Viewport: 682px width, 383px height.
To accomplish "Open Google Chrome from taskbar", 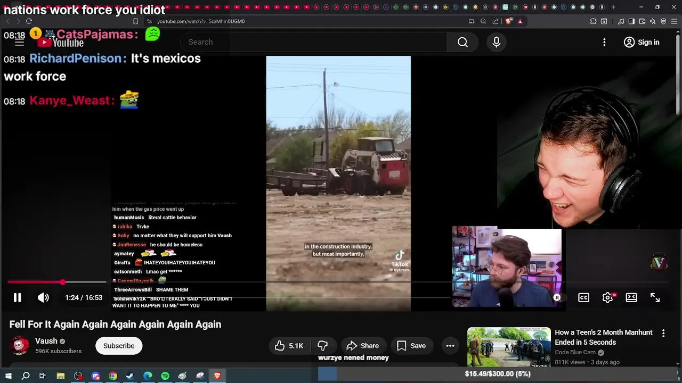I will pos(113,376).
